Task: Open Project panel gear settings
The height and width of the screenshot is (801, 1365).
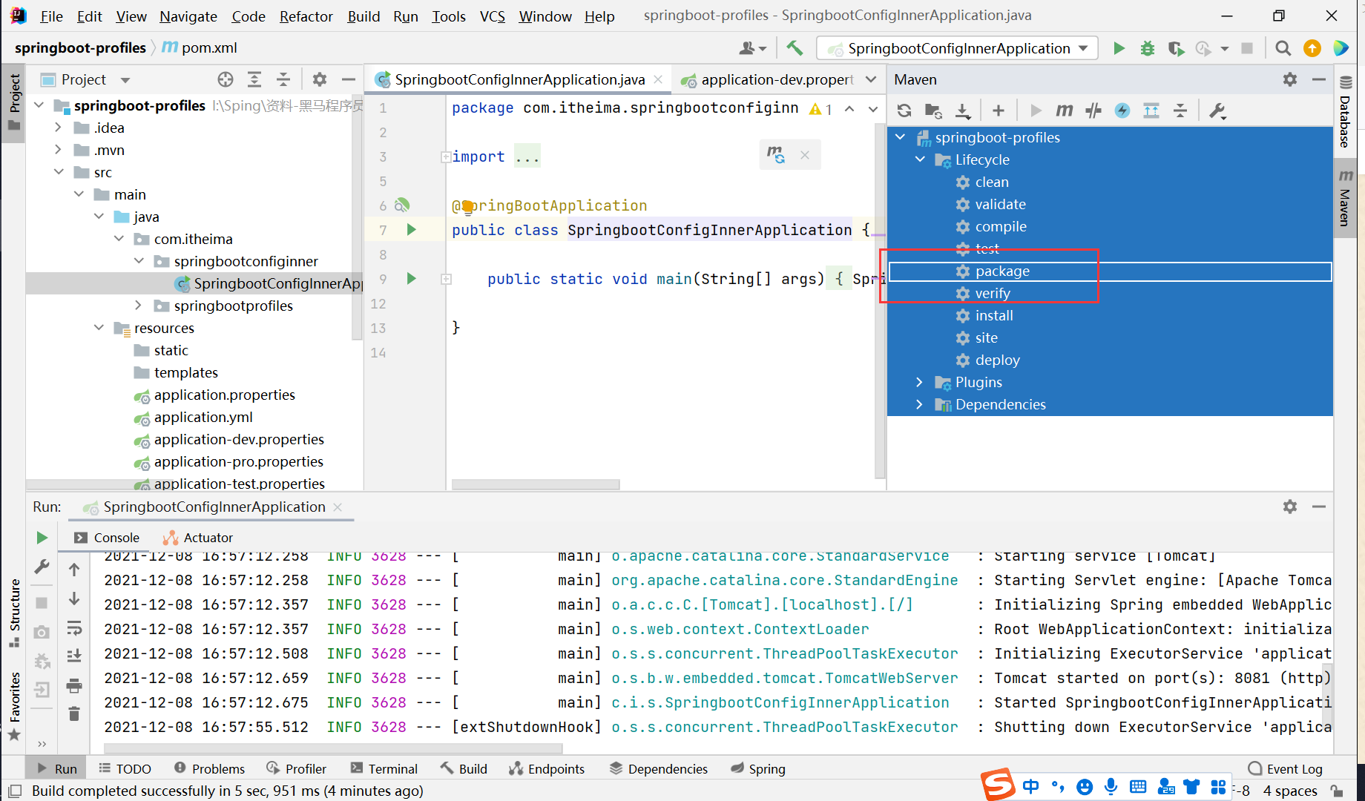Action: click(x=320, y=79)
